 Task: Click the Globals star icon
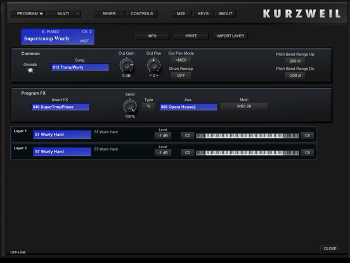pos(30,71)
